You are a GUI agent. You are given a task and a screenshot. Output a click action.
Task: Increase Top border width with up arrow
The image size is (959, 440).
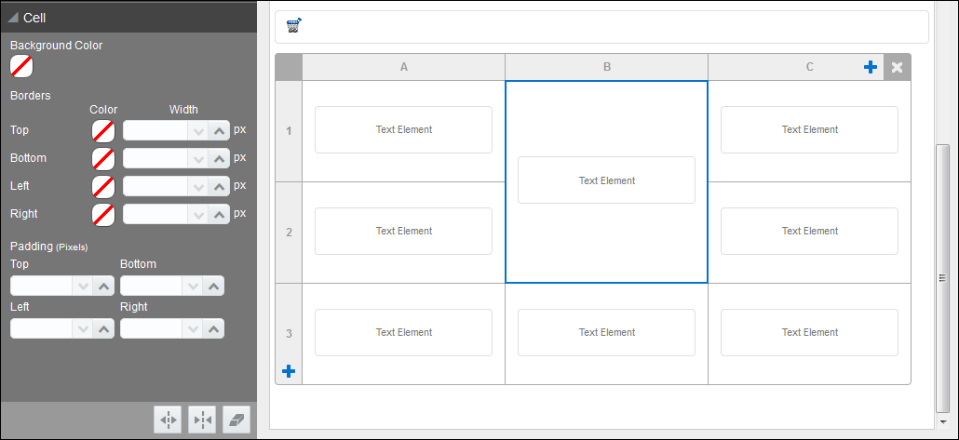click(x=219, y=131)
